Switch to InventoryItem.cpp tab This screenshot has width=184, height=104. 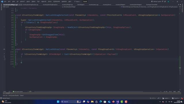[x=94, y=5]
